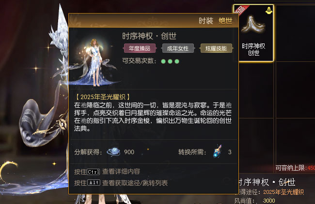
Task: Select the 年度臻品 pink tag
Action: (140, 48)
